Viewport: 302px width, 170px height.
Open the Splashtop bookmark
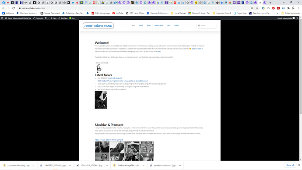(73, 13)
